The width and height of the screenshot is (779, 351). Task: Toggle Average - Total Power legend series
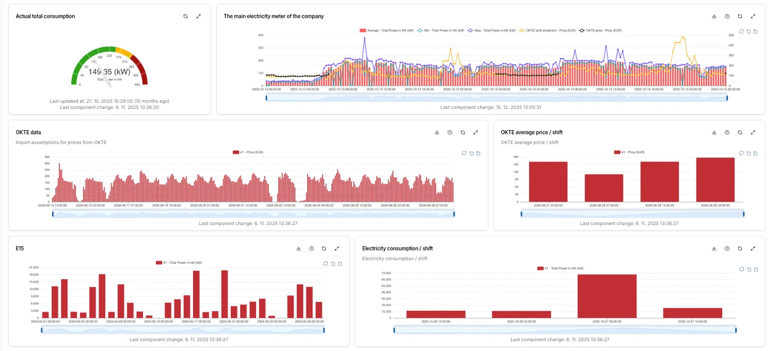(386, 30)
